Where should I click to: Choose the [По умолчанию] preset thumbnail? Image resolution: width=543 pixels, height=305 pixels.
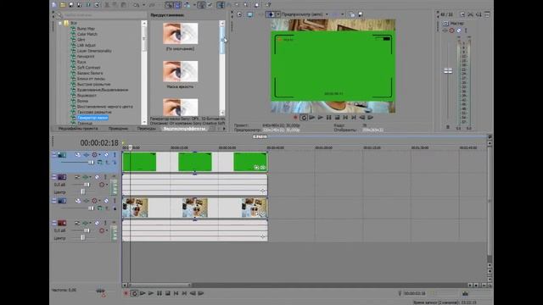pyautogui.click(x=181, y=34)
